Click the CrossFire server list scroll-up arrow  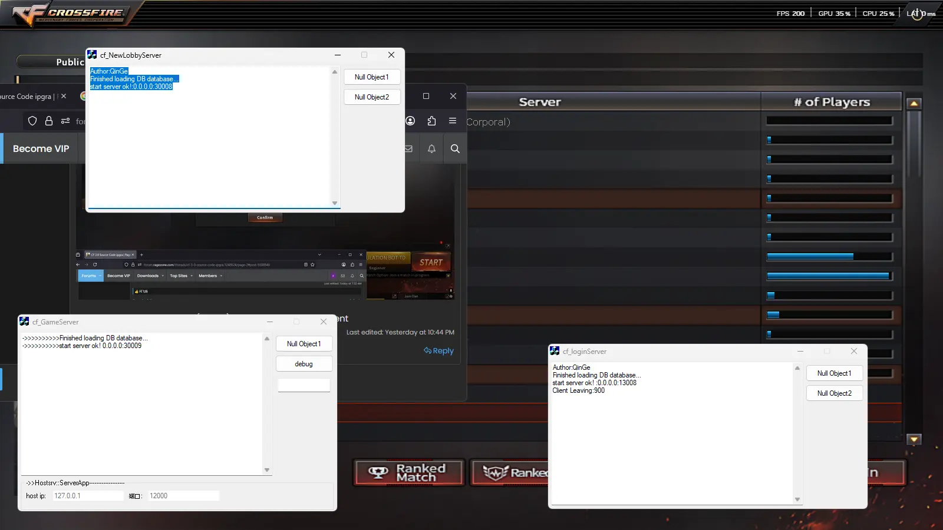click(914, 104)
